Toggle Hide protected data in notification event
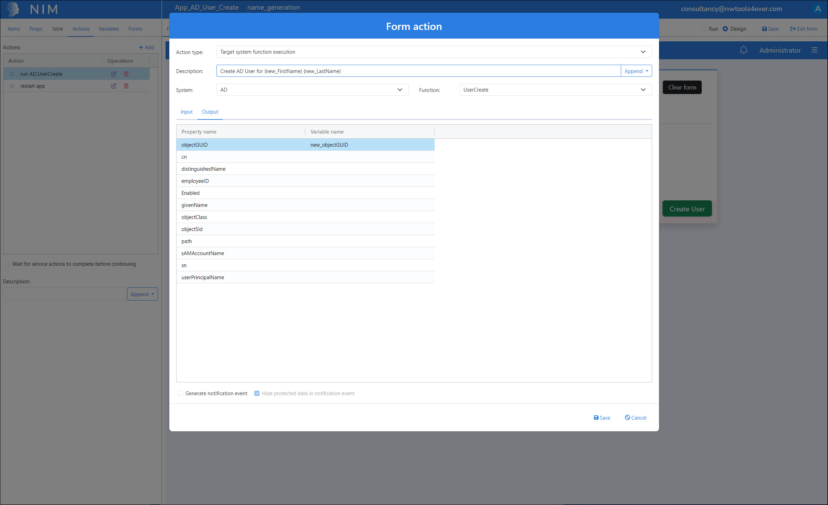The image size is (828, 505). point(257,393)
